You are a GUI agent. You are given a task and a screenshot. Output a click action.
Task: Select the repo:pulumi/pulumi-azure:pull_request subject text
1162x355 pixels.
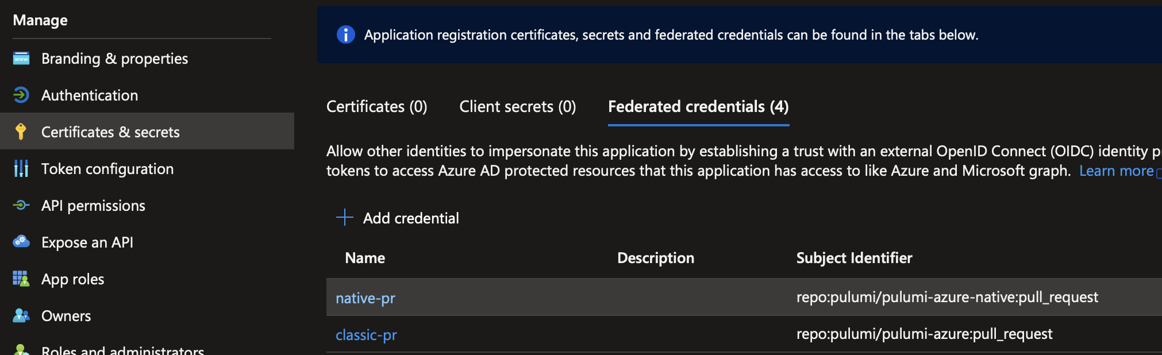924,334
